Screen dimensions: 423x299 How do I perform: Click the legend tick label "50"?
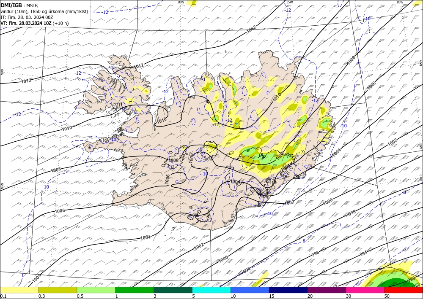tap(387, 296)
